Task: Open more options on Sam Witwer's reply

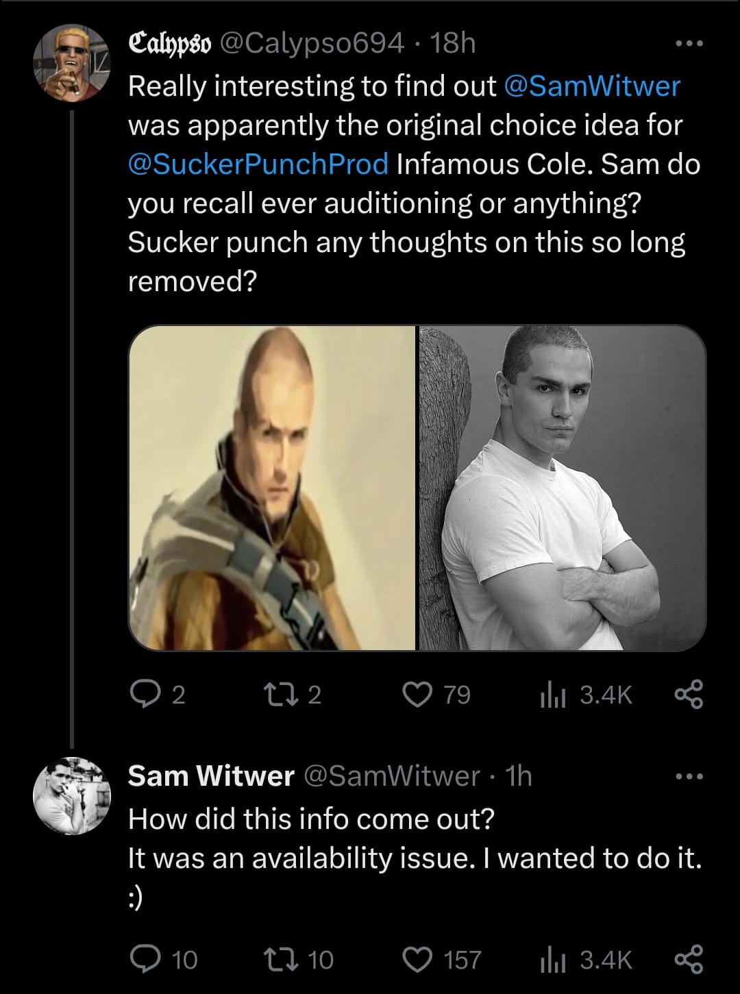Action: pyautogui.click(x=689, y=777)
